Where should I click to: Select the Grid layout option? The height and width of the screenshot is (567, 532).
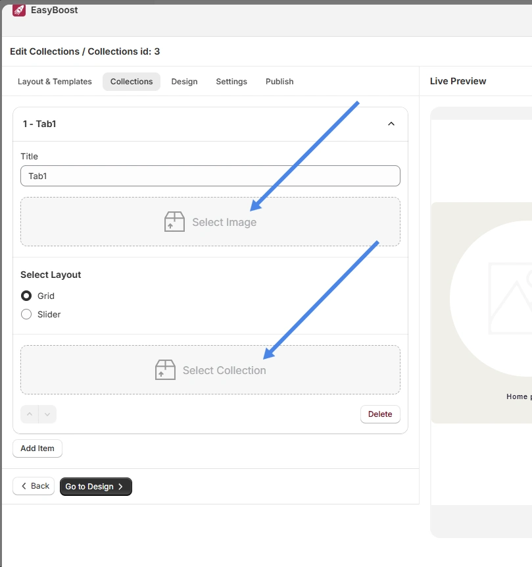(x=26, y=296)
